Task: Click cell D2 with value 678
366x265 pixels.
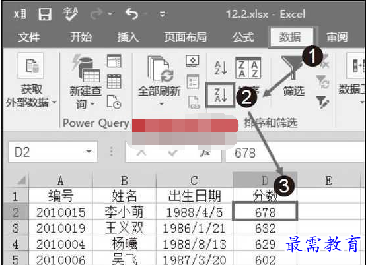Action: 265,212
